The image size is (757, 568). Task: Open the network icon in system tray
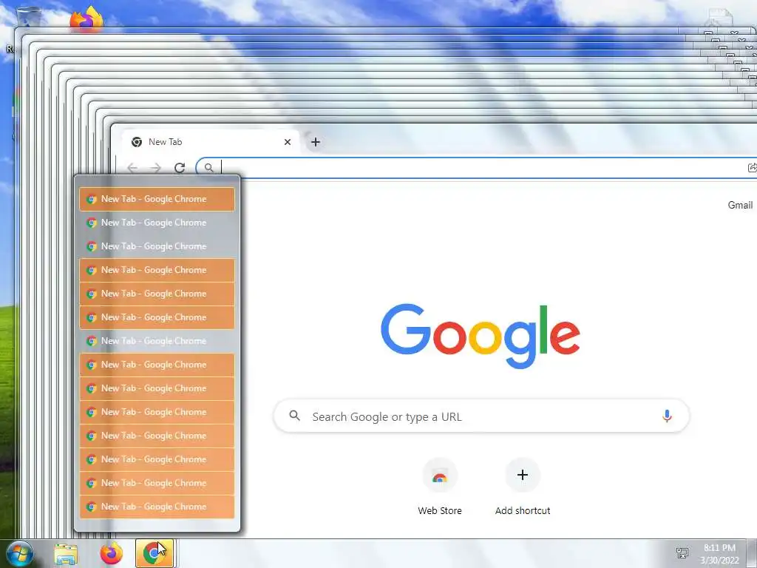coord(682,553)
